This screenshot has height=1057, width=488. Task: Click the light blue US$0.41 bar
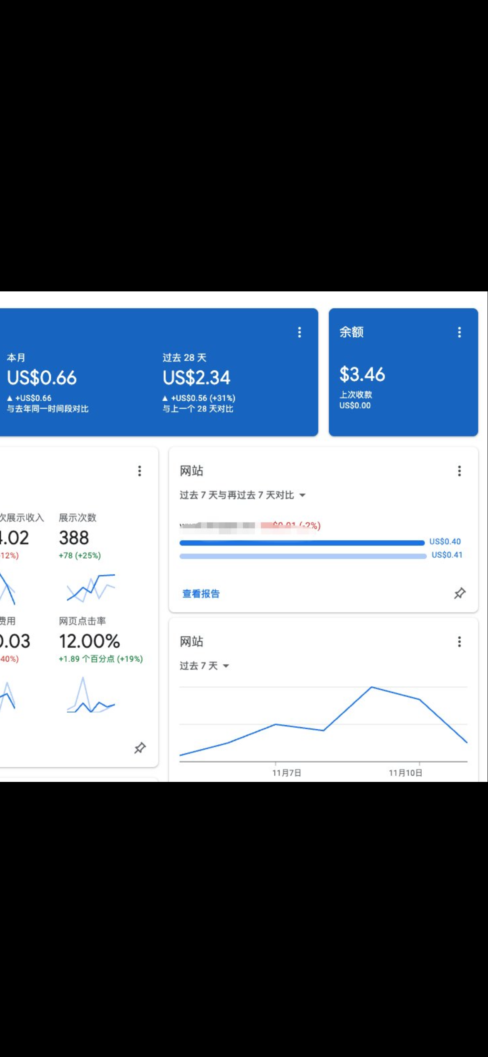(302, 556)
